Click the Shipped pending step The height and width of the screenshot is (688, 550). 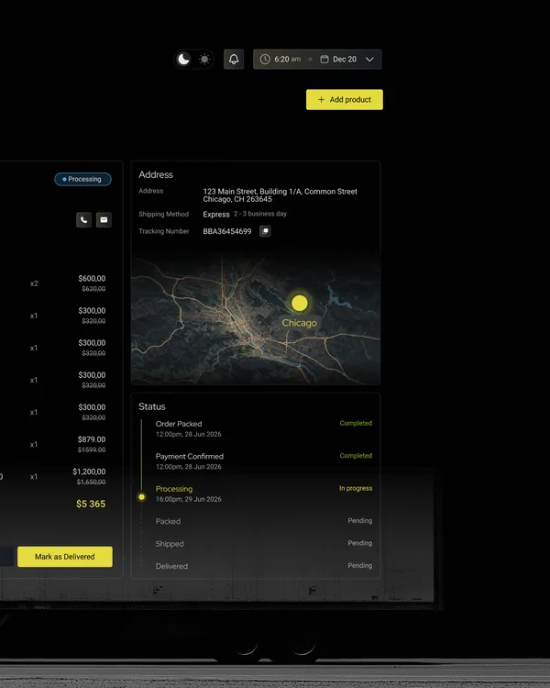coord(264,544)
